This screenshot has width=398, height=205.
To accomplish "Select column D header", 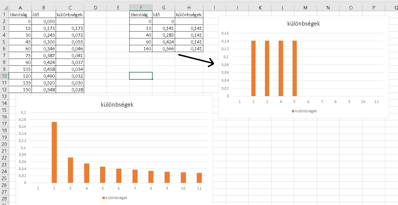I will [x=96, y=8].
